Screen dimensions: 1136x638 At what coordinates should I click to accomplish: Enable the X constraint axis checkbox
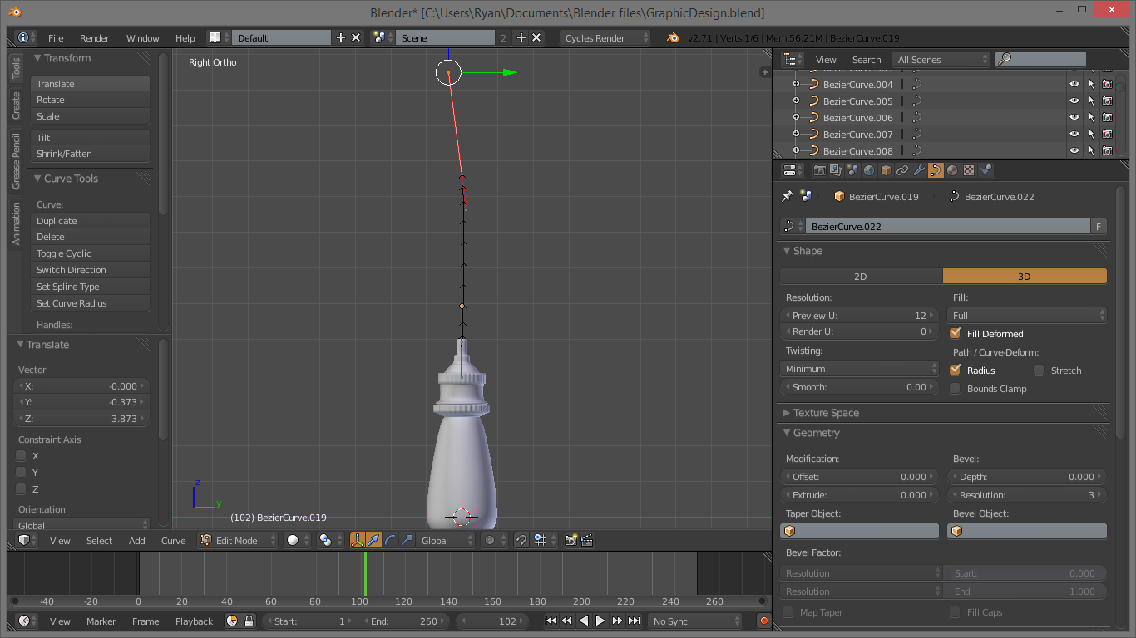(21, 455)
